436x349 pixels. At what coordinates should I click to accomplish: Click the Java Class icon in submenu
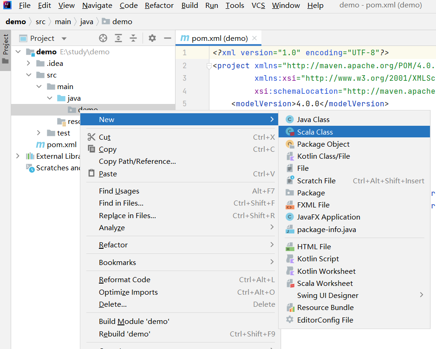tap(290, 120)
